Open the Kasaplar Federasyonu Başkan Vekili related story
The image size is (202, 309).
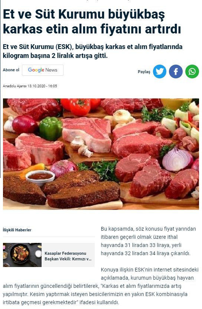tap(68, 256)
